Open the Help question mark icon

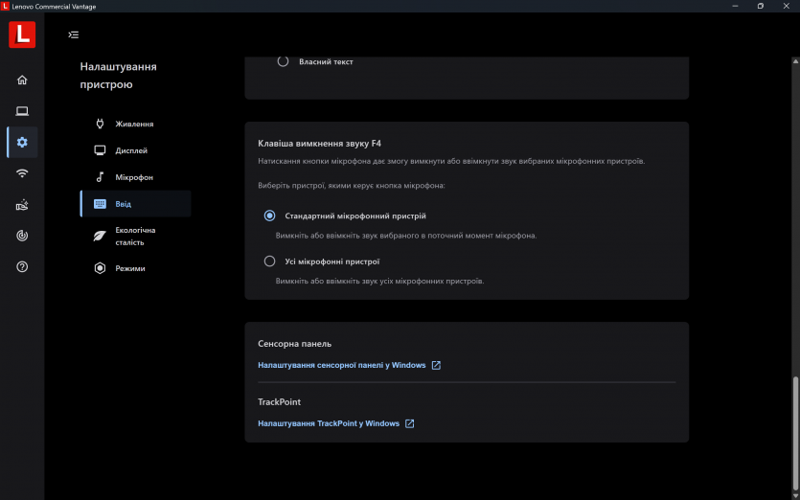(22, 266)
